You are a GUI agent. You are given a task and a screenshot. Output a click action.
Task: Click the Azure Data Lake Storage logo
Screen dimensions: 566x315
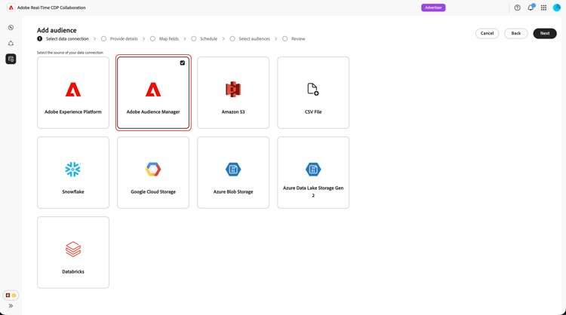click(313, 170)
